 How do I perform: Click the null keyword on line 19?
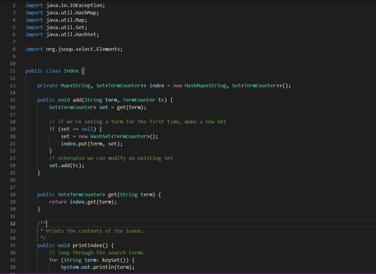87,129
